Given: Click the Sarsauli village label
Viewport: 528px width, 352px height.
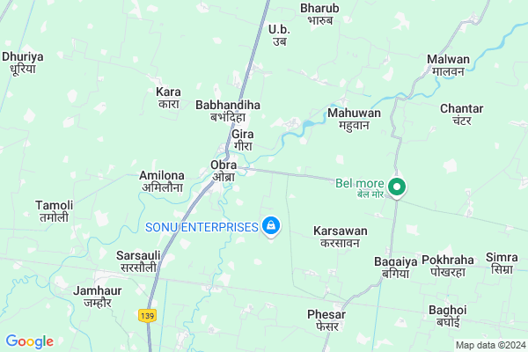Looking at the screenshot, I should (x=138, y=261).
